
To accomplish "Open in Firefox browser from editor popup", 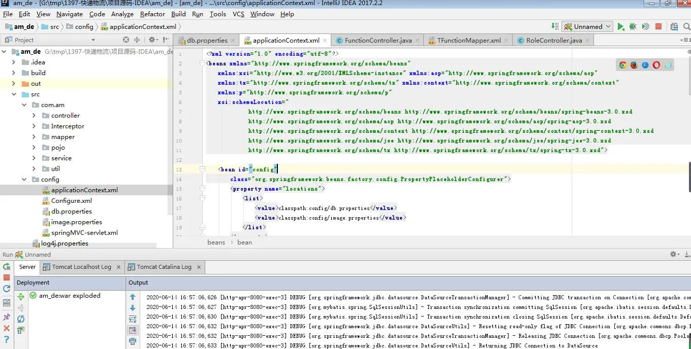I will pos(634,65).
